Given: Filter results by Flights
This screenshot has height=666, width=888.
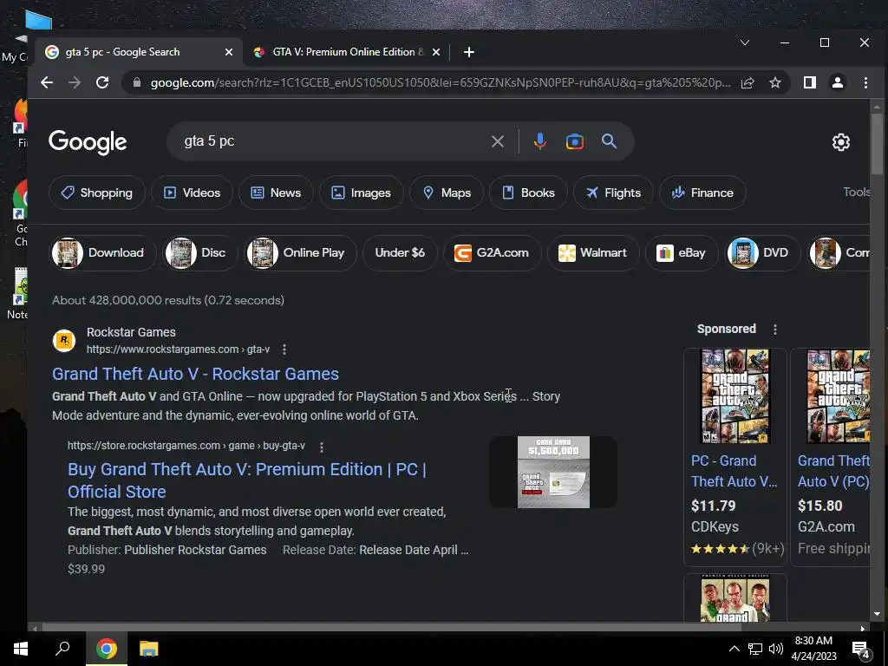Looking at the screenshot, I should tap(613, 193).
